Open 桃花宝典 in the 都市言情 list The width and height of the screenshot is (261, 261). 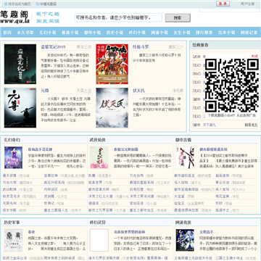(x=223, y=196)
